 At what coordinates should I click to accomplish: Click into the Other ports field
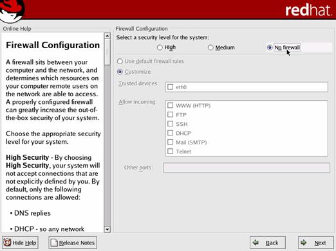247,168
